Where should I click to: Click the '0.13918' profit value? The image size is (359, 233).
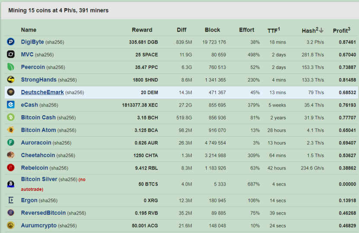(x=347, y=201)
